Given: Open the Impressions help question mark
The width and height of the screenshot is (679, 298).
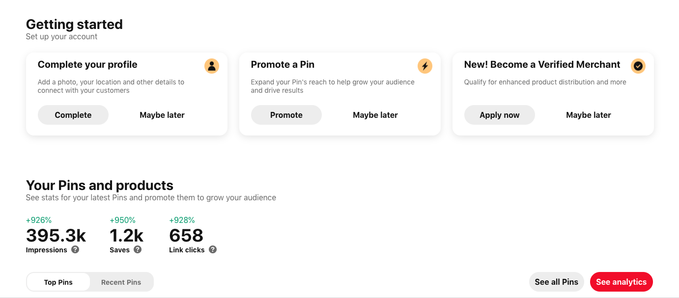Looking at the screenshot, I should [x=75, y=249].
